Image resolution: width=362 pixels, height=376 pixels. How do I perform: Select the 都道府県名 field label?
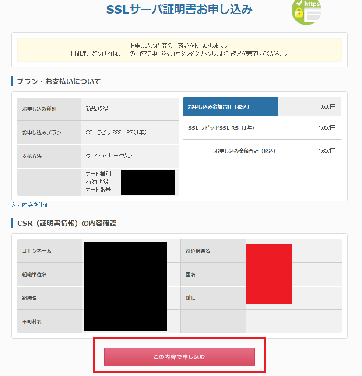[x=213, y=251]
